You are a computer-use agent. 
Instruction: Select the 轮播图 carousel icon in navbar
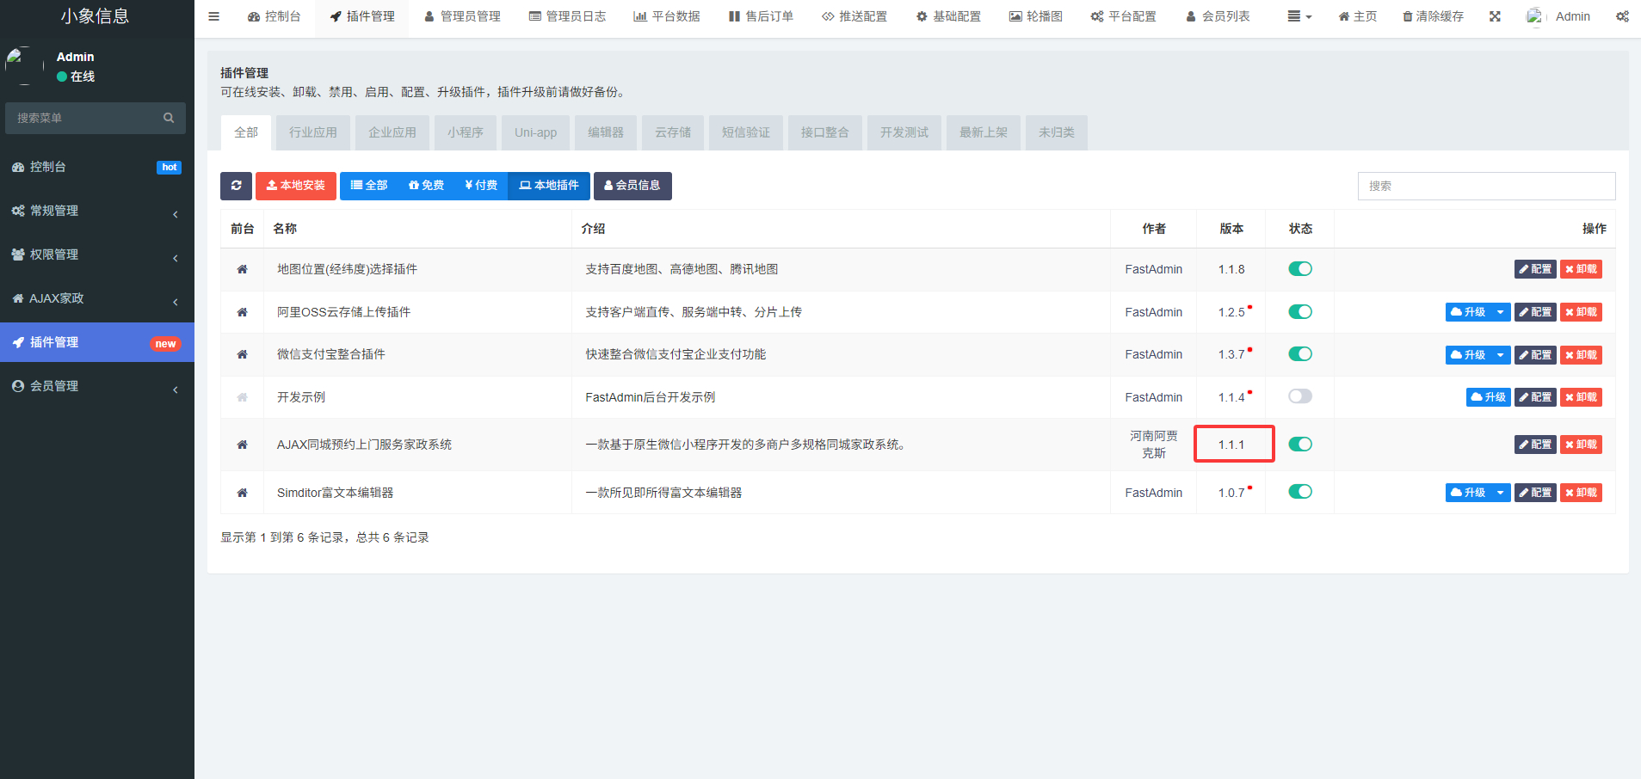pos(1035,15)
